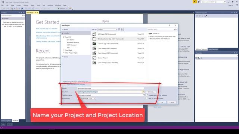
Task: Close the Start Page tab
Action: (38, 13)
